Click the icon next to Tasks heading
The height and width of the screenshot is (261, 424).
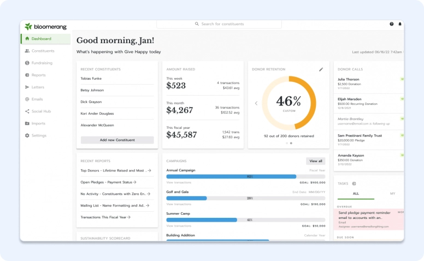click(354, 183)
